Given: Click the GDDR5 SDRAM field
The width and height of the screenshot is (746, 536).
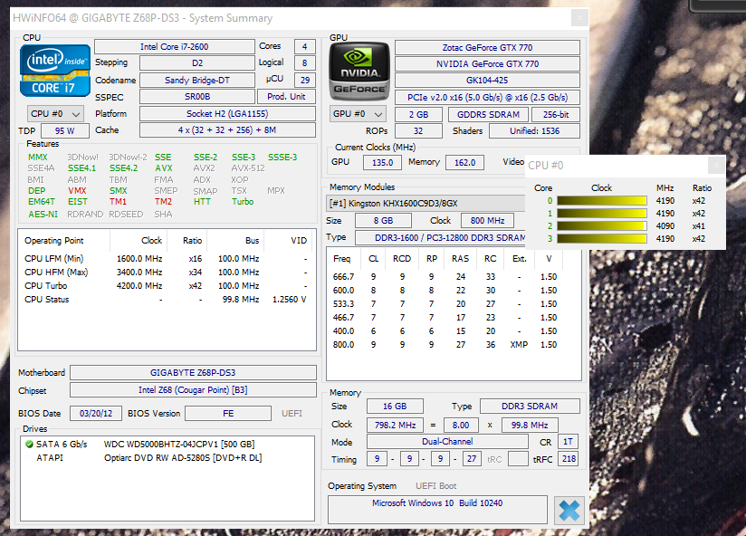Looking at the screenshot, I should [488, 115].
